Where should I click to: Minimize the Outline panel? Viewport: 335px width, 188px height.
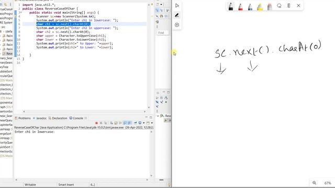164,92
